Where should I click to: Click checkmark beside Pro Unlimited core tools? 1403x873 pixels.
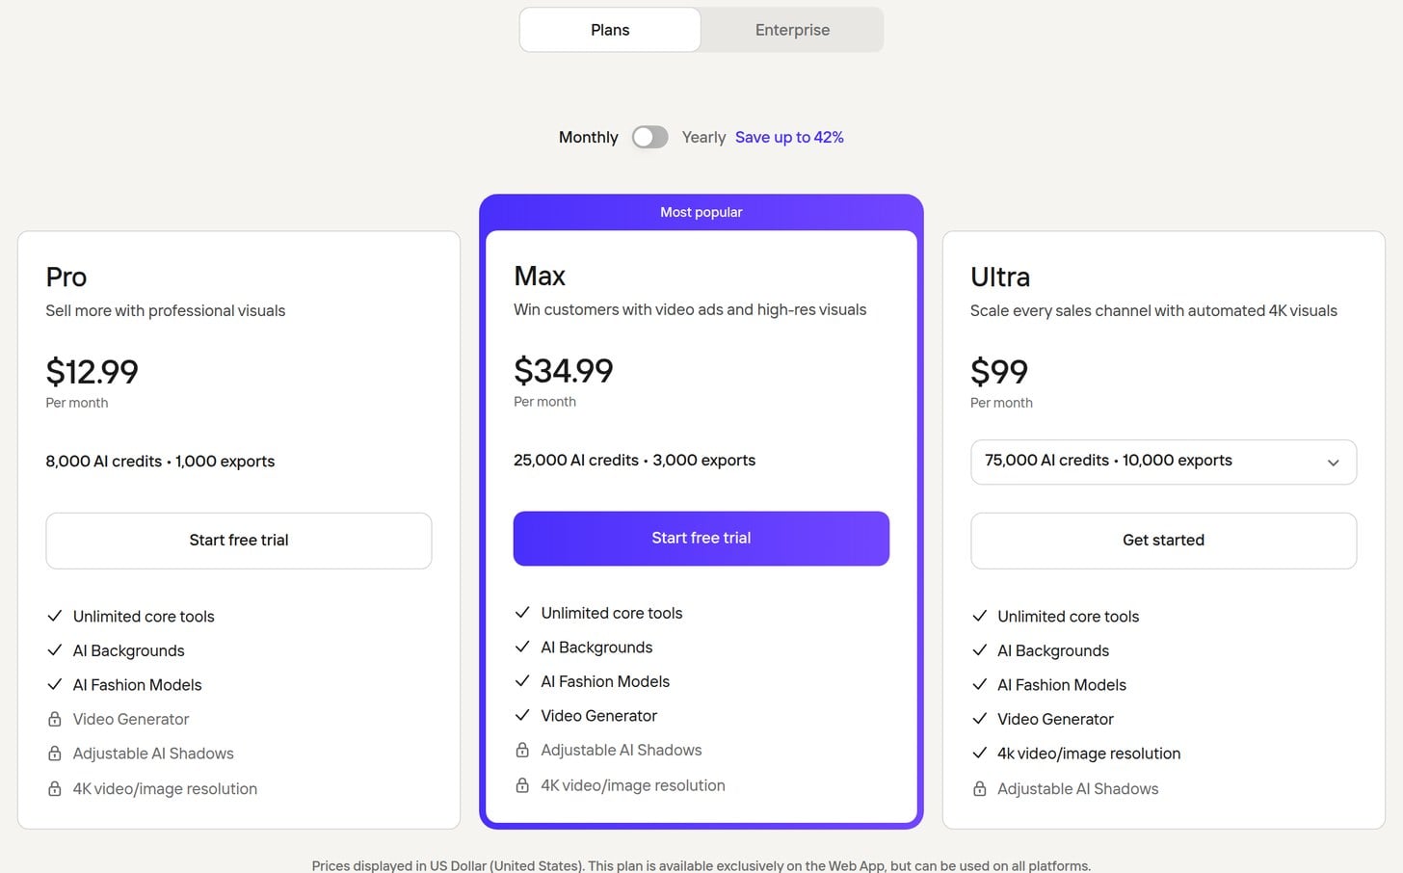[55, 616]
